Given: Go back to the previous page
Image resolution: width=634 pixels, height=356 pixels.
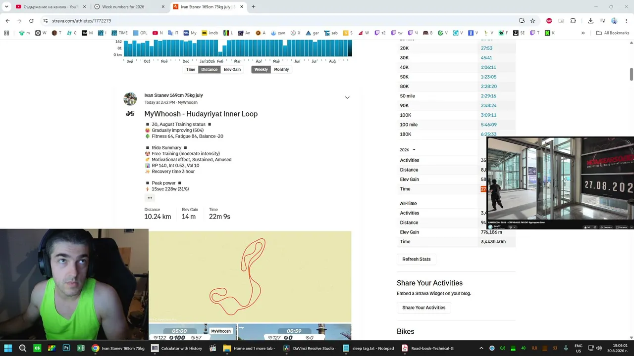Looking at the screenshot, I should (x=7, y=21).
